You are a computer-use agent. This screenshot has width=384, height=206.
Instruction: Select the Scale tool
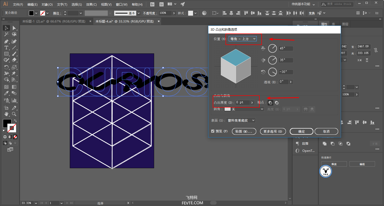click(x=14, y=67)
